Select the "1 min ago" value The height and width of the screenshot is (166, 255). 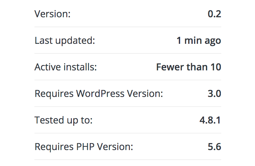click(x=198, y=41)
